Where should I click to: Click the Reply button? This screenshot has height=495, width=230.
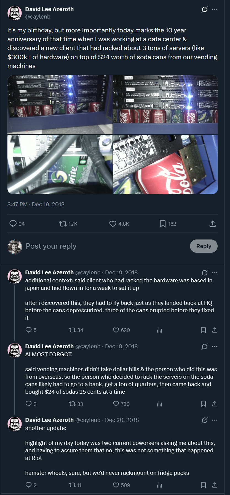204,246
